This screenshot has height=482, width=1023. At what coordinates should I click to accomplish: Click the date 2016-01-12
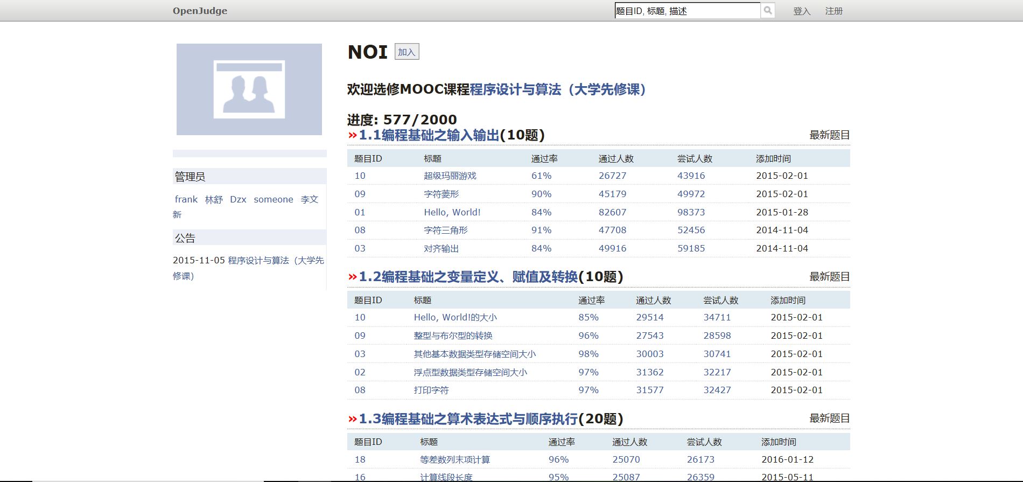coord(787,459)
